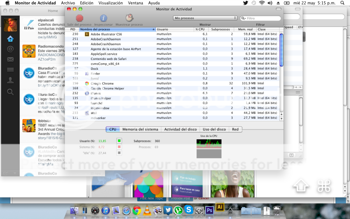Open the messages envelope icon in Twitter sidebar

point(10,60)
